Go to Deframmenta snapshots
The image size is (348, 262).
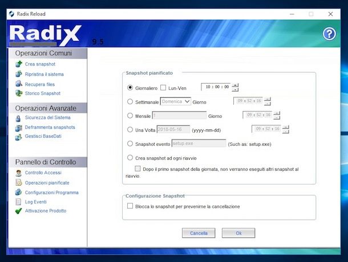(x=50, y=127)
